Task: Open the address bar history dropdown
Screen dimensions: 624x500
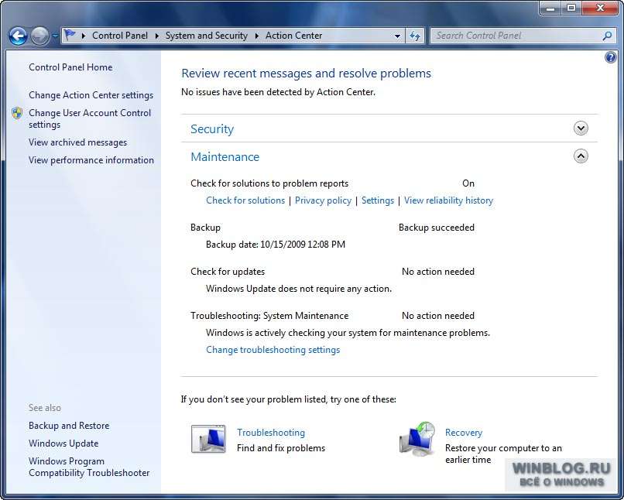Action: point(397,36)
